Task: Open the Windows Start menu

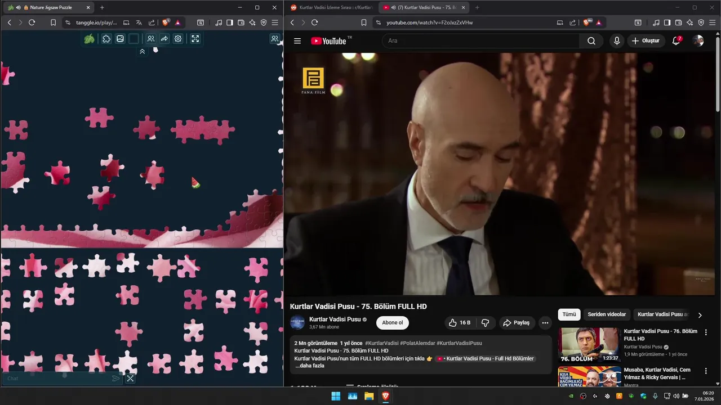Action: [336, 396]
